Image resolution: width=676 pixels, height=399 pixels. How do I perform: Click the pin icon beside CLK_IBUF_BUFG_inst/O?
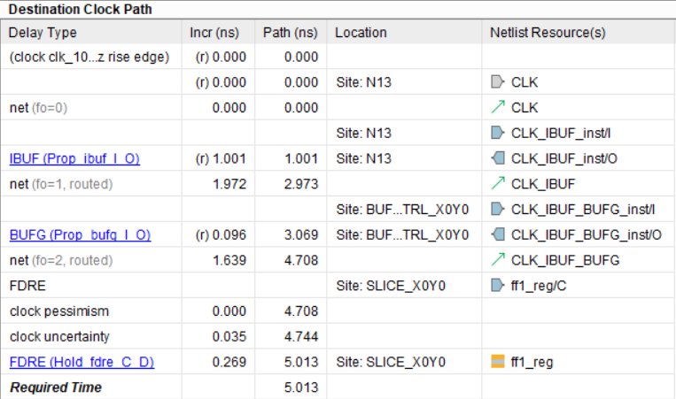[497, 235]
